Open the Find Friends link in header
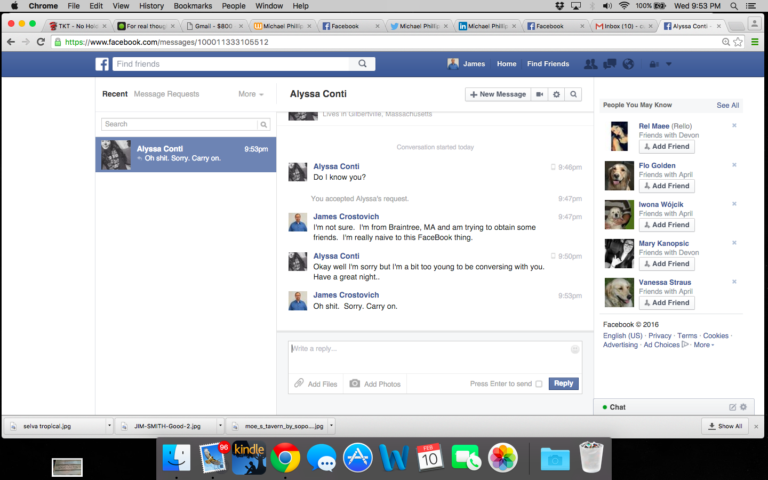This screenshot has width=768, height=480. pos(548,64)
